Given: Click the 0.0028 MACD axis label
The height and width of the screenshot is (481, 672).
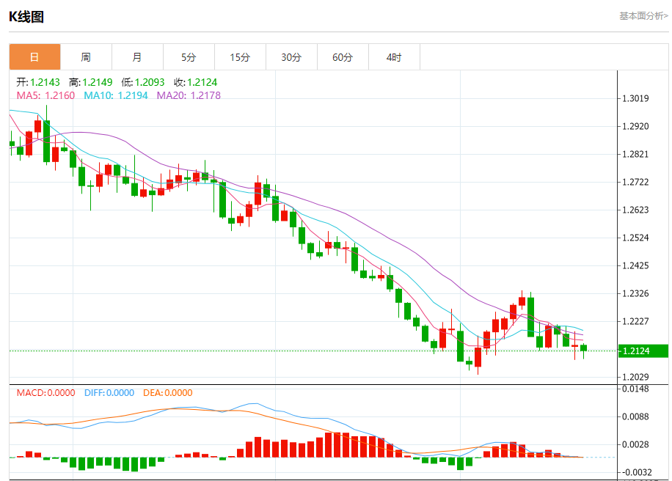Looking at the screenshot, I should click(x=635, y=444).
